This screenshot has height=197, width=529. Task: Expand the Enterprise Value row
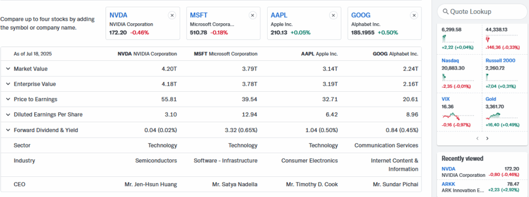(x=8, y=84)
